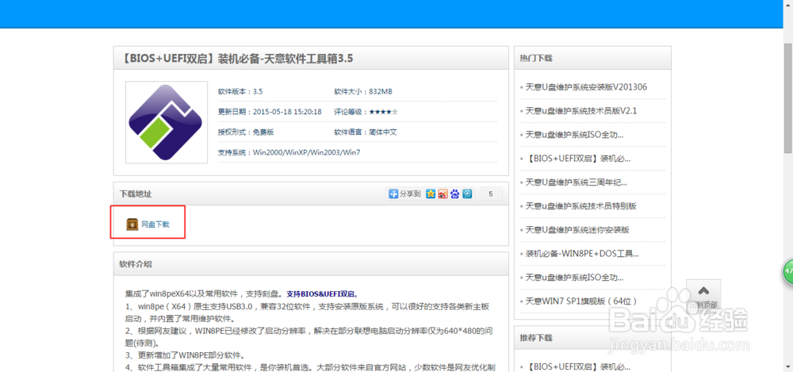This screenshot has width=793, height=372.
Task: Share via the blue Baidu paw icon
Action: click(x=455, y=194)
